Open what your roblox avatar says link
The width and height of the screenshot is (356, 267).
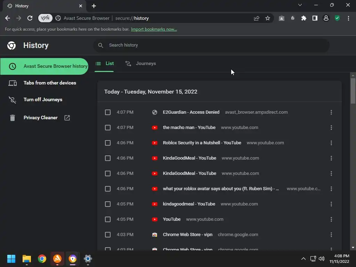(x=221, y=189)
